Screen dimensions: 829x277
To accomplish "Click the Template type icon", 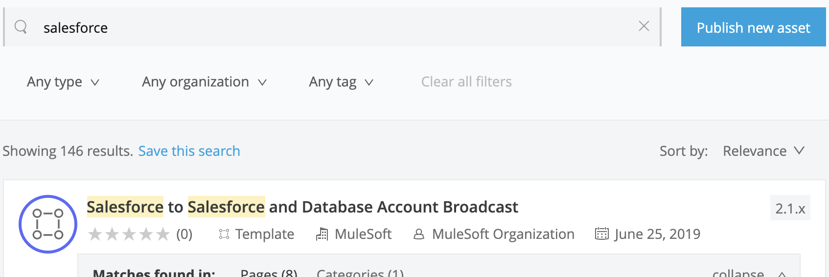I will click(x=224, y=234).
